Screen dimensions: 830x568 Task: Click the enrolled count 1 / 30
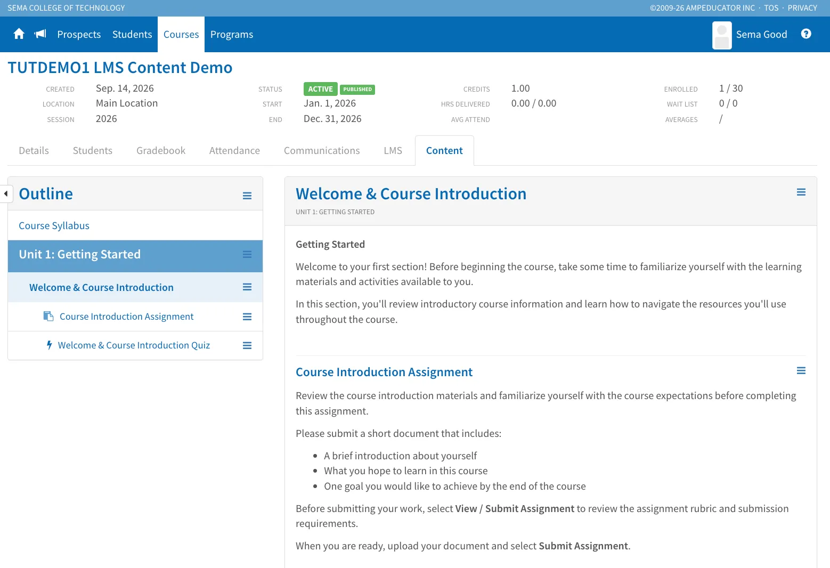point(730,88)
